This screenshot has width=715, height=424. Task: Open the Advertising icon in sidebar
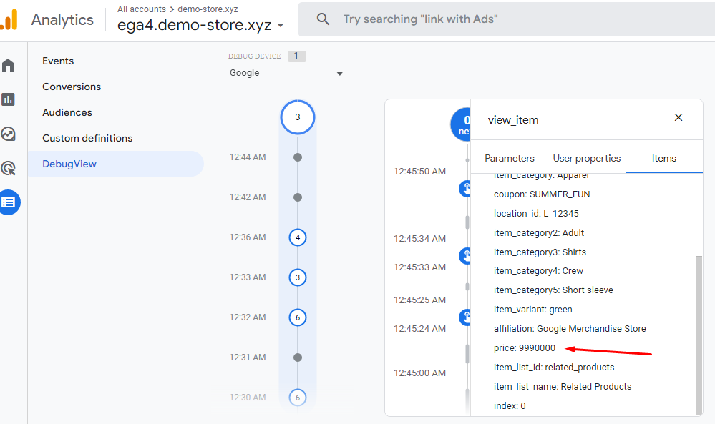tap(8, 168)
